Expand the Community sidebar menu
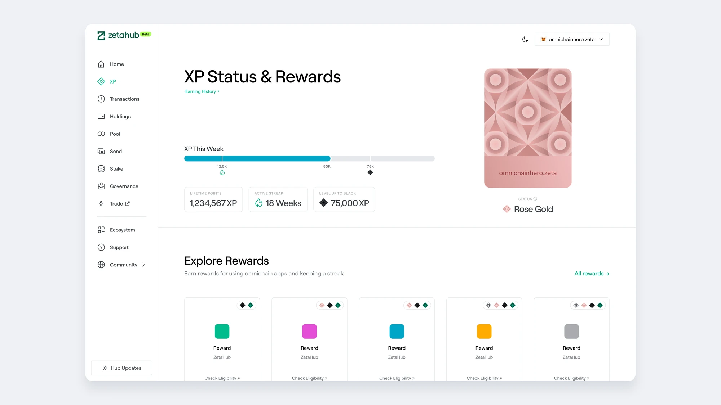721x405 pixels. 144,265
